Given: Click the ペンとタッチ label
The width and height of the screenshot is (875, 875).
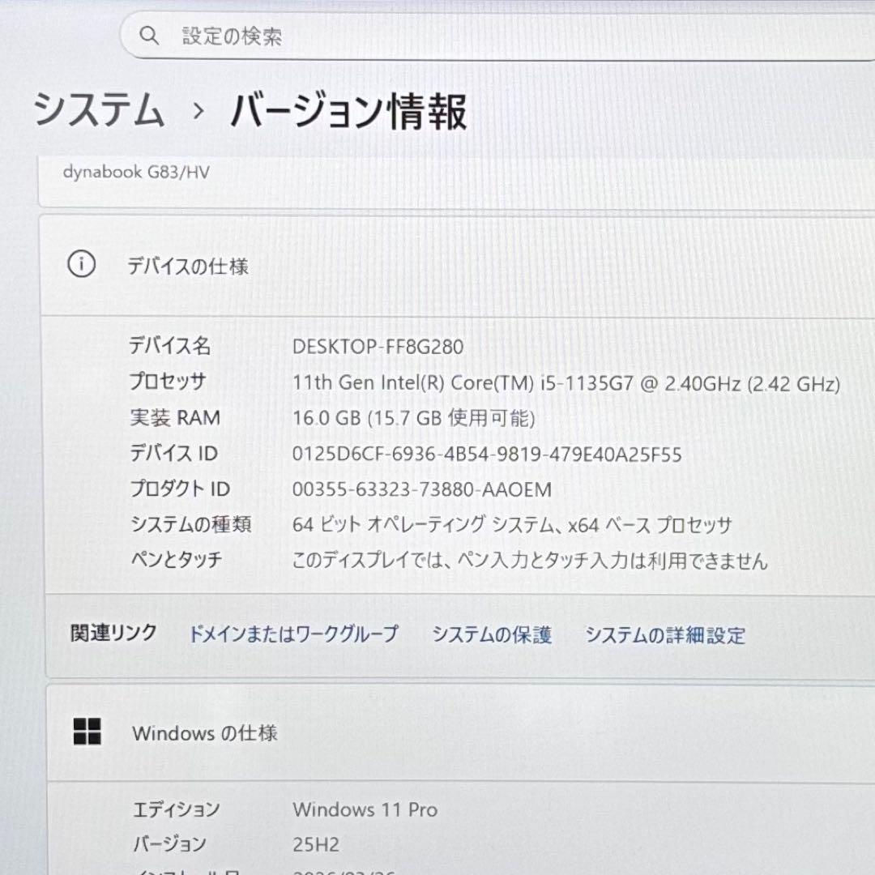Looking at the screenshot, I should click(177, 559).
